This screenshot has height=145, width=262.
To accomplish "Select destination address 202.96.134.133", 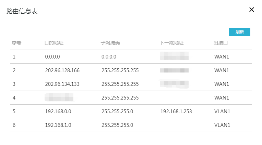I will click(62, 84).
